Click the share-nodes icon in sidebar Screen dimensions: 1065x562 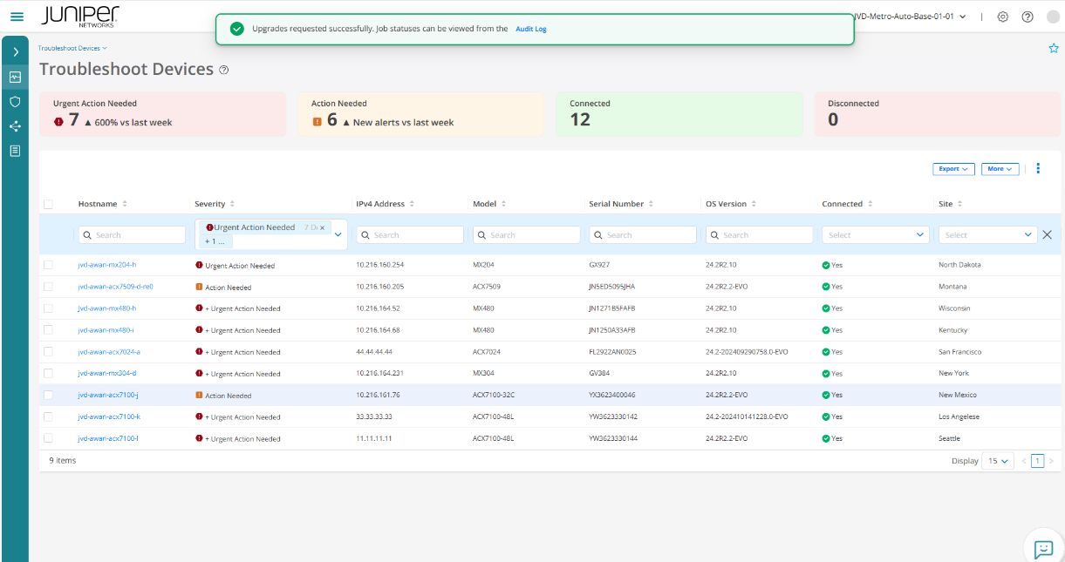pyautogui.click(x=15, y=126)
